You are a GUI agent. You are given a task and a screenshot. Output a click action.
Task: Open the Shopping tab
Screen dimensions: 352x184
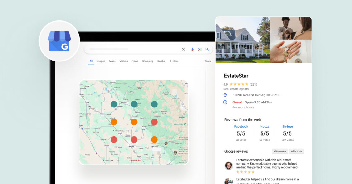pos(148,61)
